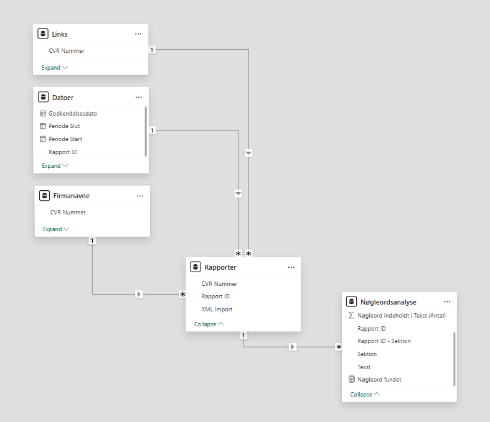
Task: Open the Links table more options menu
Action: 138,34
